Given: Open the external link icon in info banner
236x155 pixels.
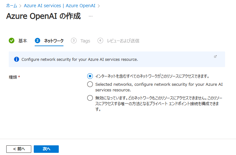Looking at the screenshot, I should click(x=215, y=56).
